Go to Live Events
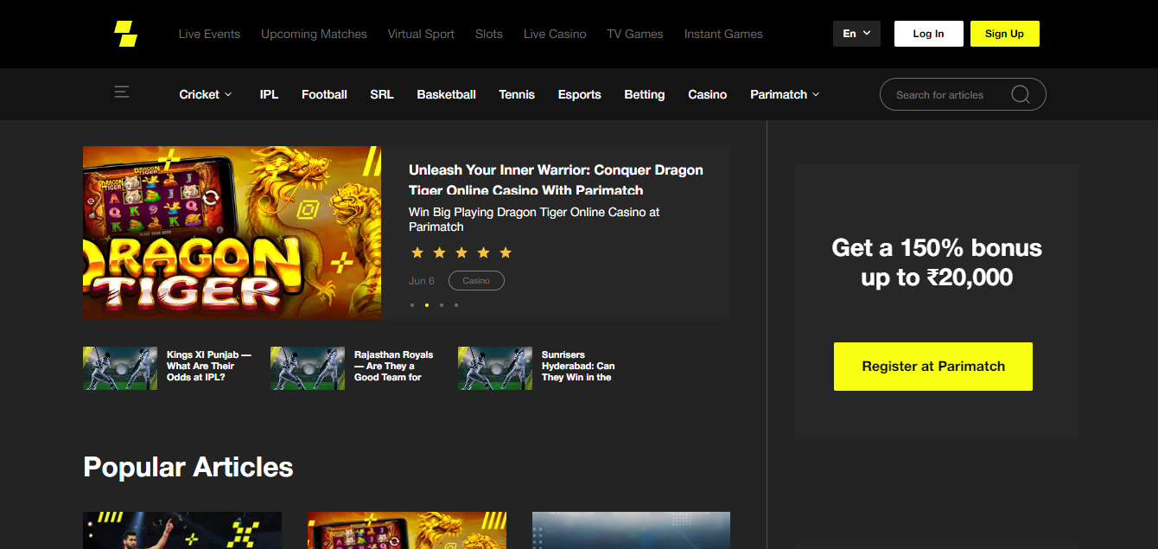 click(x=209, y=34)
